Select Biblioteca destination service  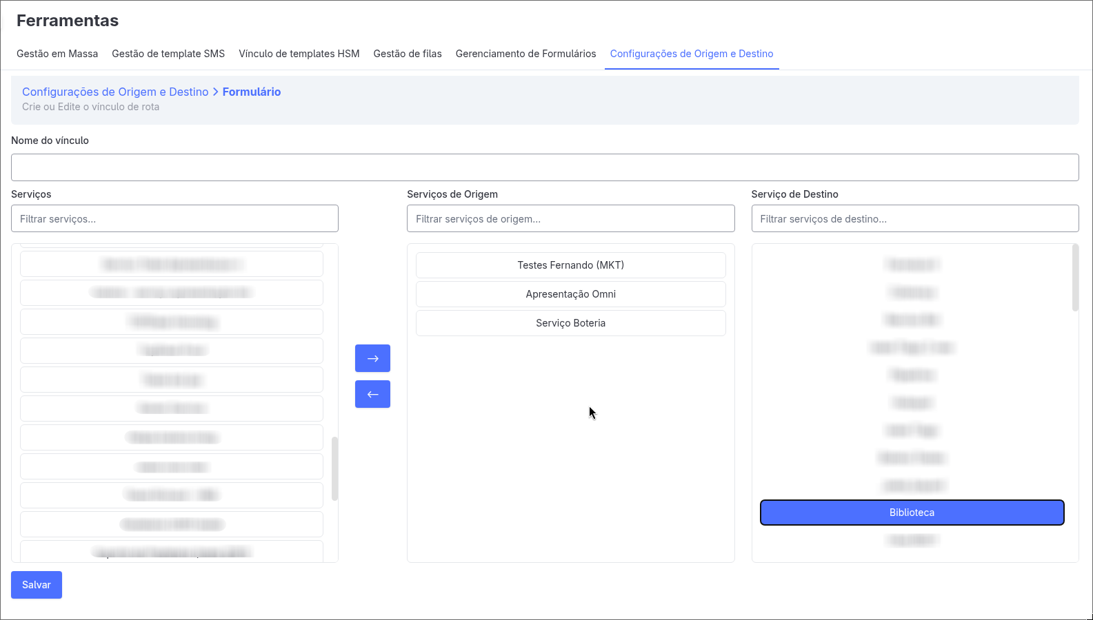(x=912, y=513)
